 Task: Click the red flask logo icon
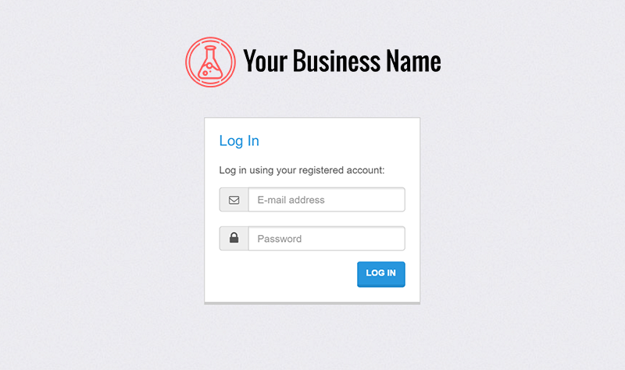[210, 62]
